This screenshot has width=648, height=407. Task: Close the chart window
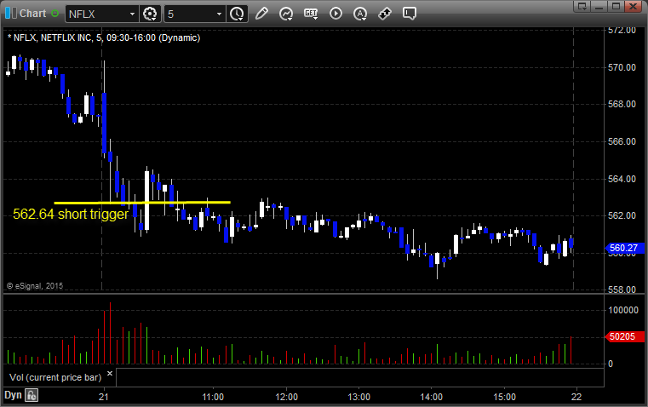(x=633, y=6)
